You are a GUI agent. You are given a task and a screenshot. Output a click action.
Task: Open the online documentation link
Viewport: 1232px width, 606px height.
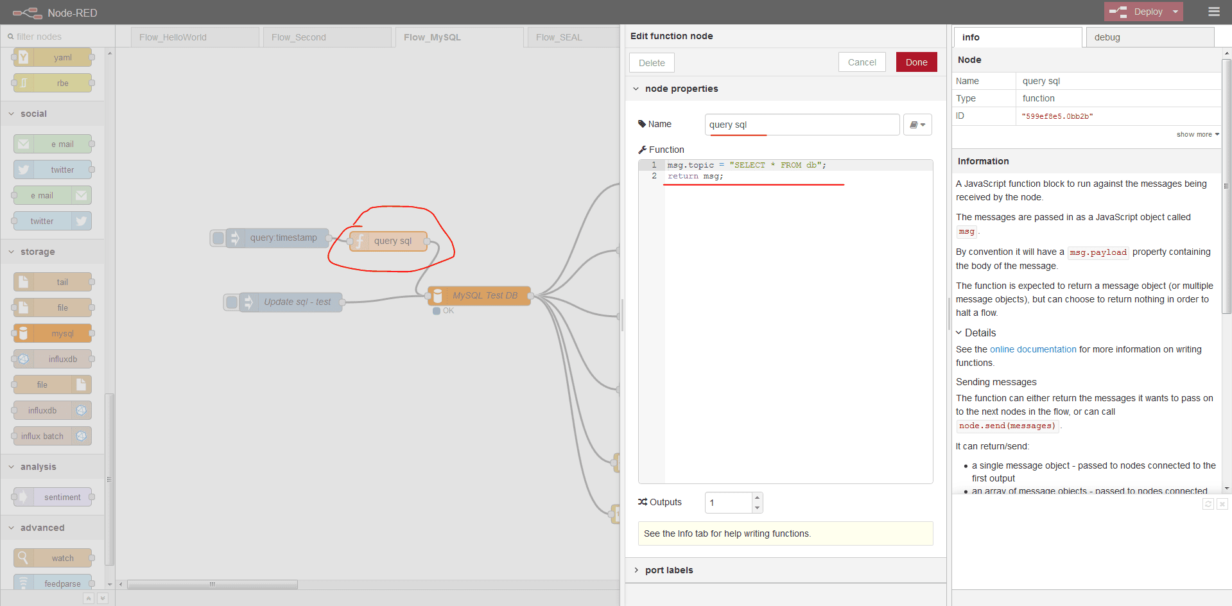point(1032,349)
